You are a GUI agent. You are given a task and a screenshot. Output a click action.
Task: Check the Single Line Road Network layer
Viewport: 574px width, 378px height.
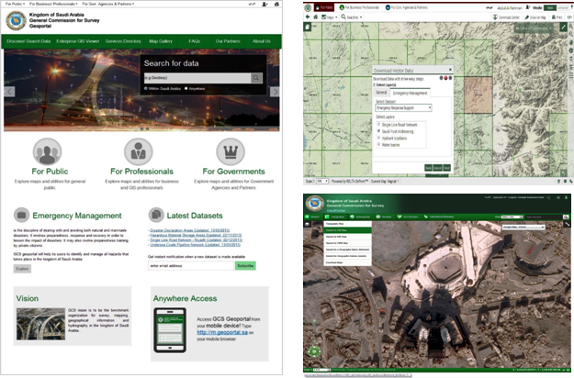tap(379, 124)
